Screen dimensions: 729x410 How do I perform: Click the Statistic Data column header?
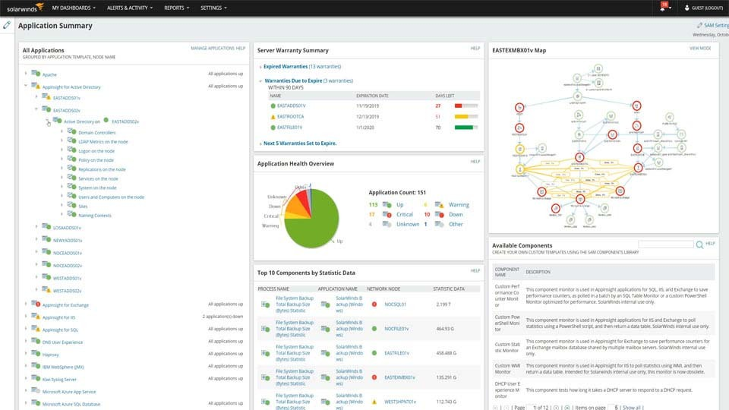[x=449, y=289]
